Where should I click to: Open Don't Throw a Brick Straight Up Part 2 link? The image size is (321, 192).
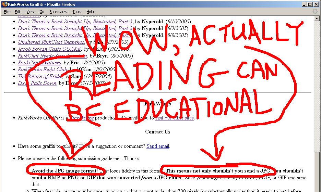(75, 28)
